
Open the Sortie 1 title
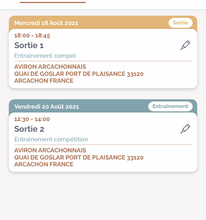click(x=29, y=45)
